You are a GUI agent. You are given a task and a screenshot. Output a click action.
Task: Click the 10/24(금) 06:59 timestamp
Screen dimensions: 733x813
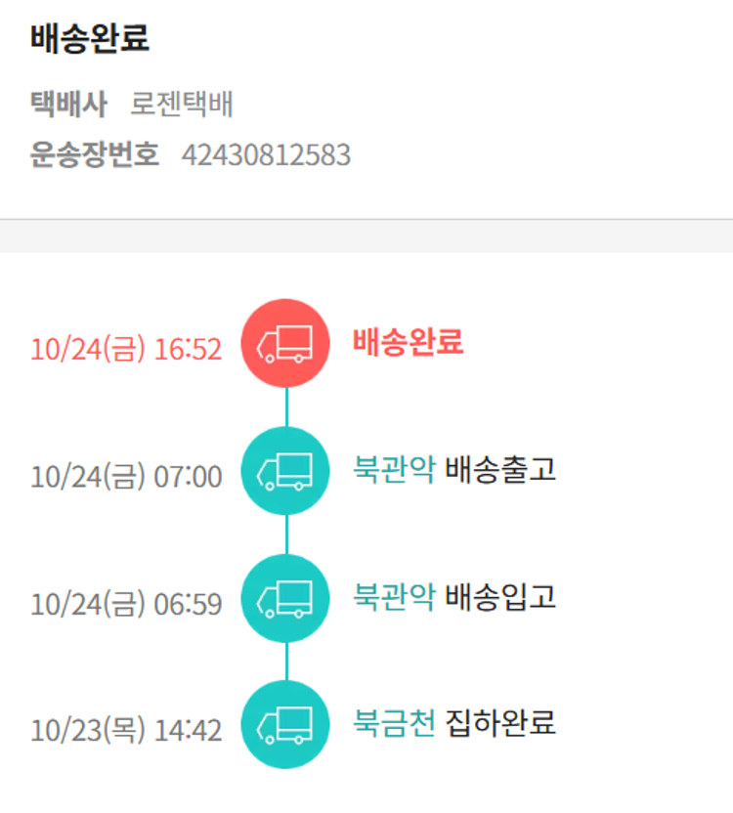click(x=126, y=604)
